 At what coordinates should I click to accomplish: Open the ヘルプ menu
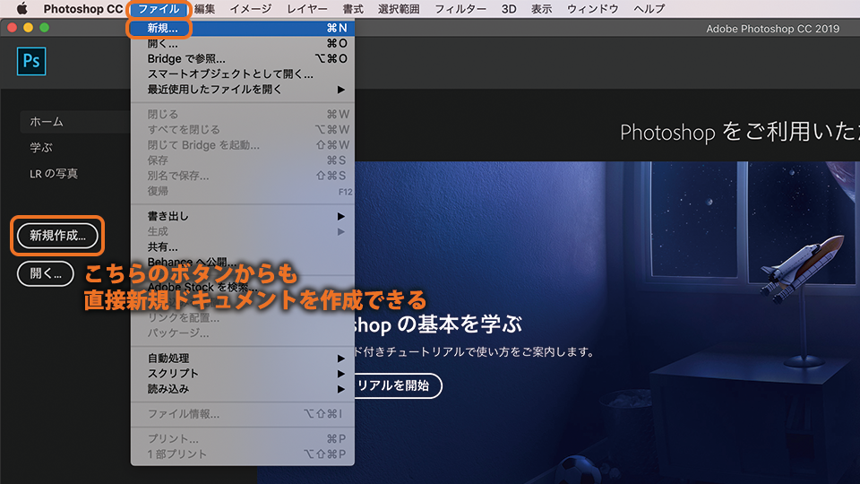click(x=649, y=9)
